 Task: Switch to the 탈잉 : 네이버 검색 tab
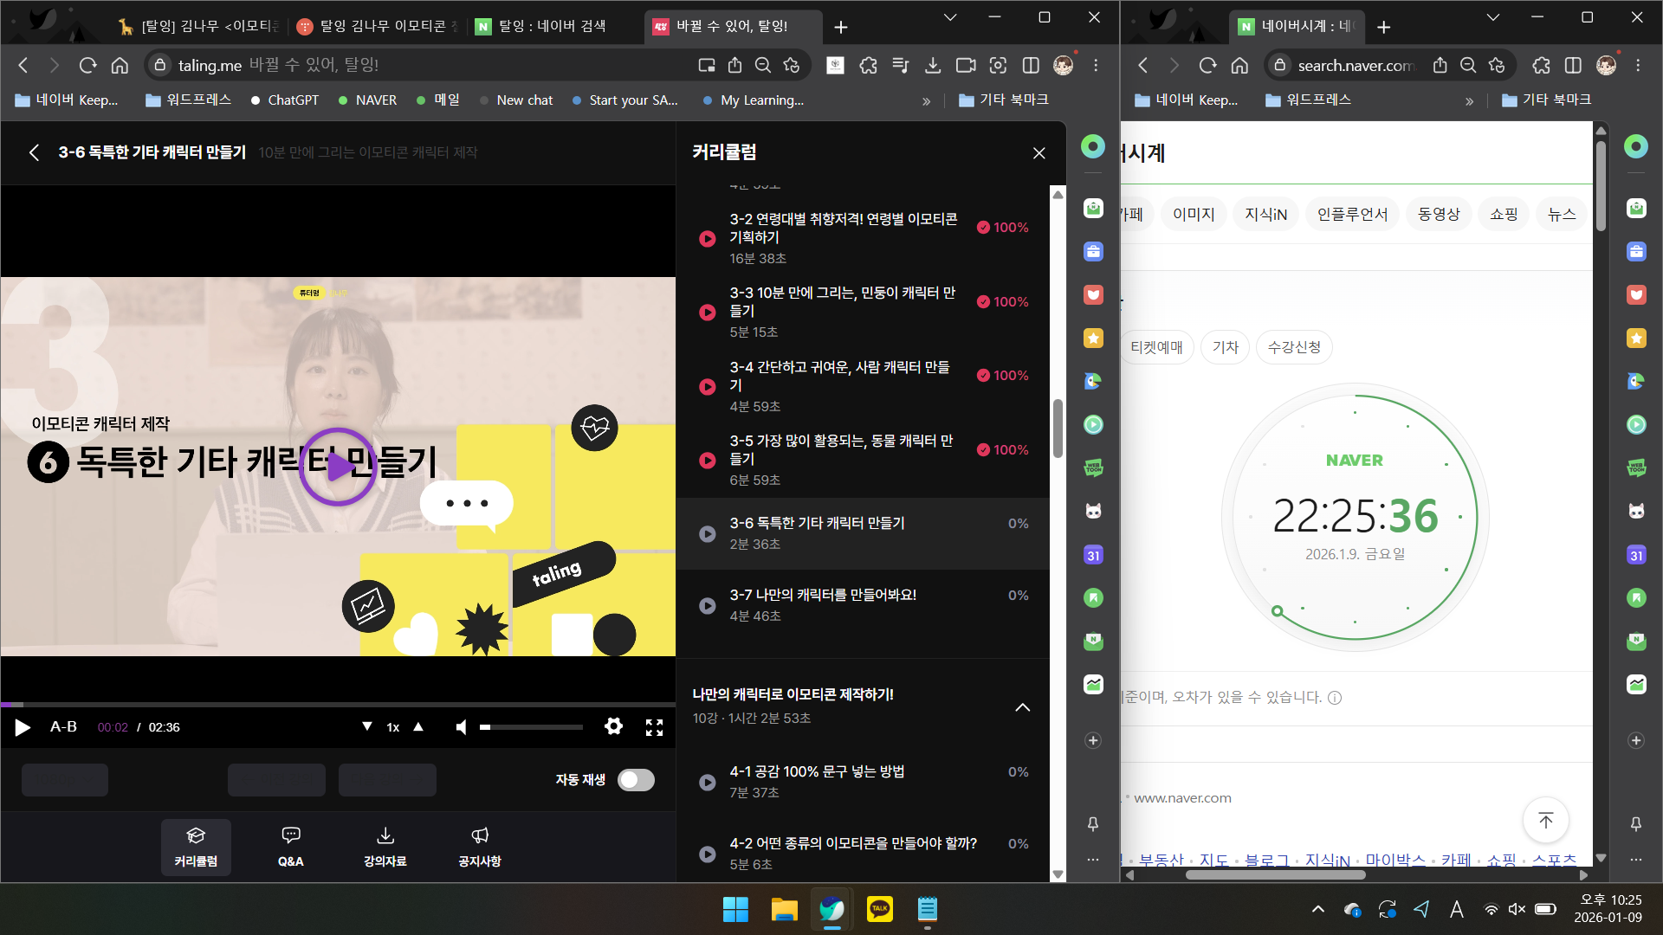pyautogui.click(x=551, y=26)
